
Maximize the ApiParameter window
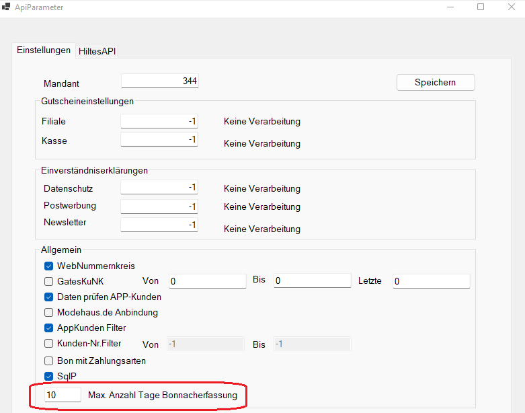coord(481,7)
